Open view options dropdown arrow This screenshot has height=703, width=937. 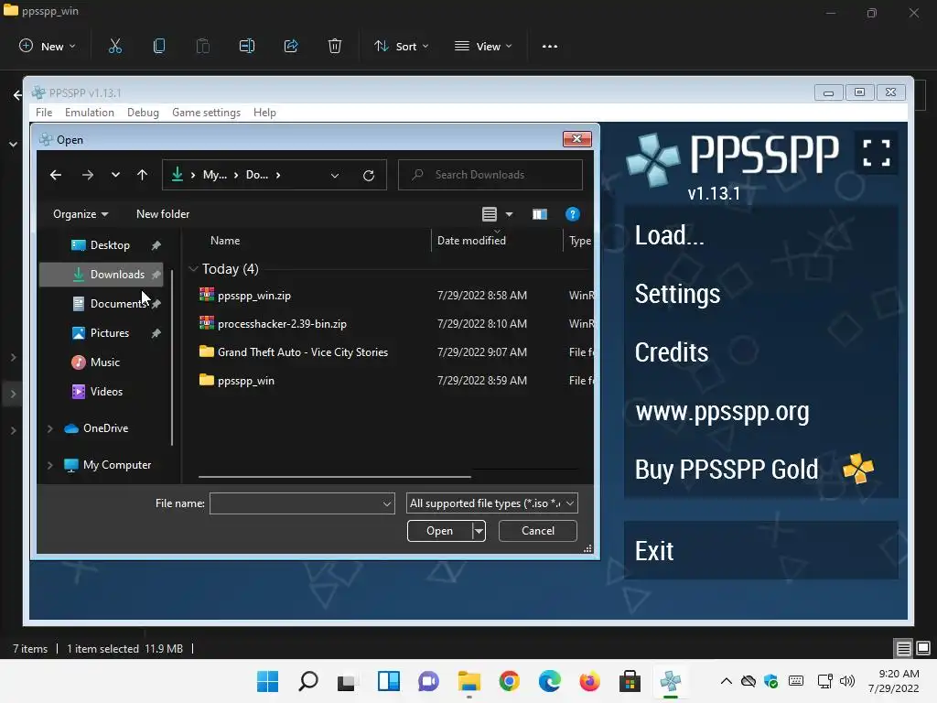509,214
